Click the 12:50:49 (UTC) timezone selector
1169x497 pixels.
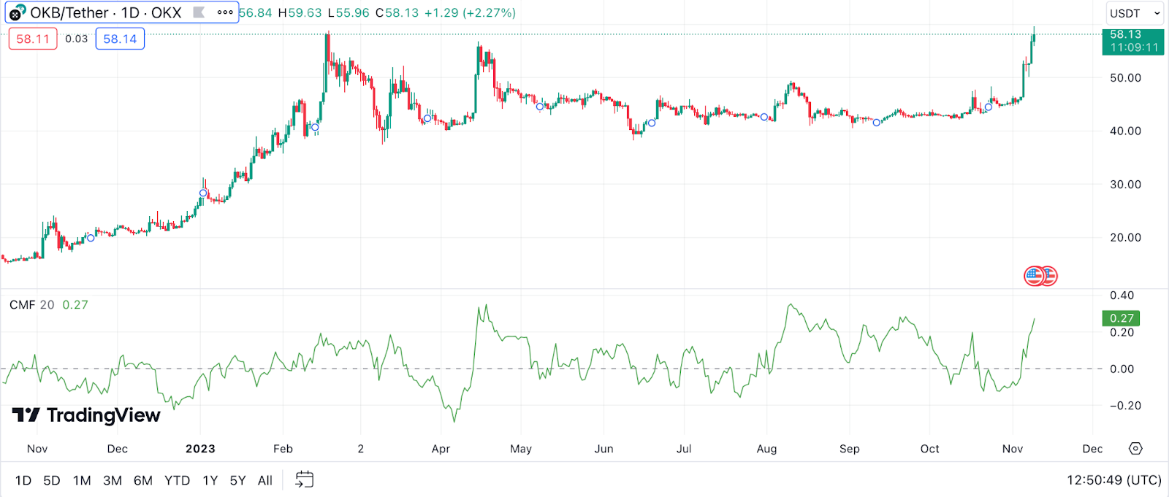click(x=1113, y=480)
